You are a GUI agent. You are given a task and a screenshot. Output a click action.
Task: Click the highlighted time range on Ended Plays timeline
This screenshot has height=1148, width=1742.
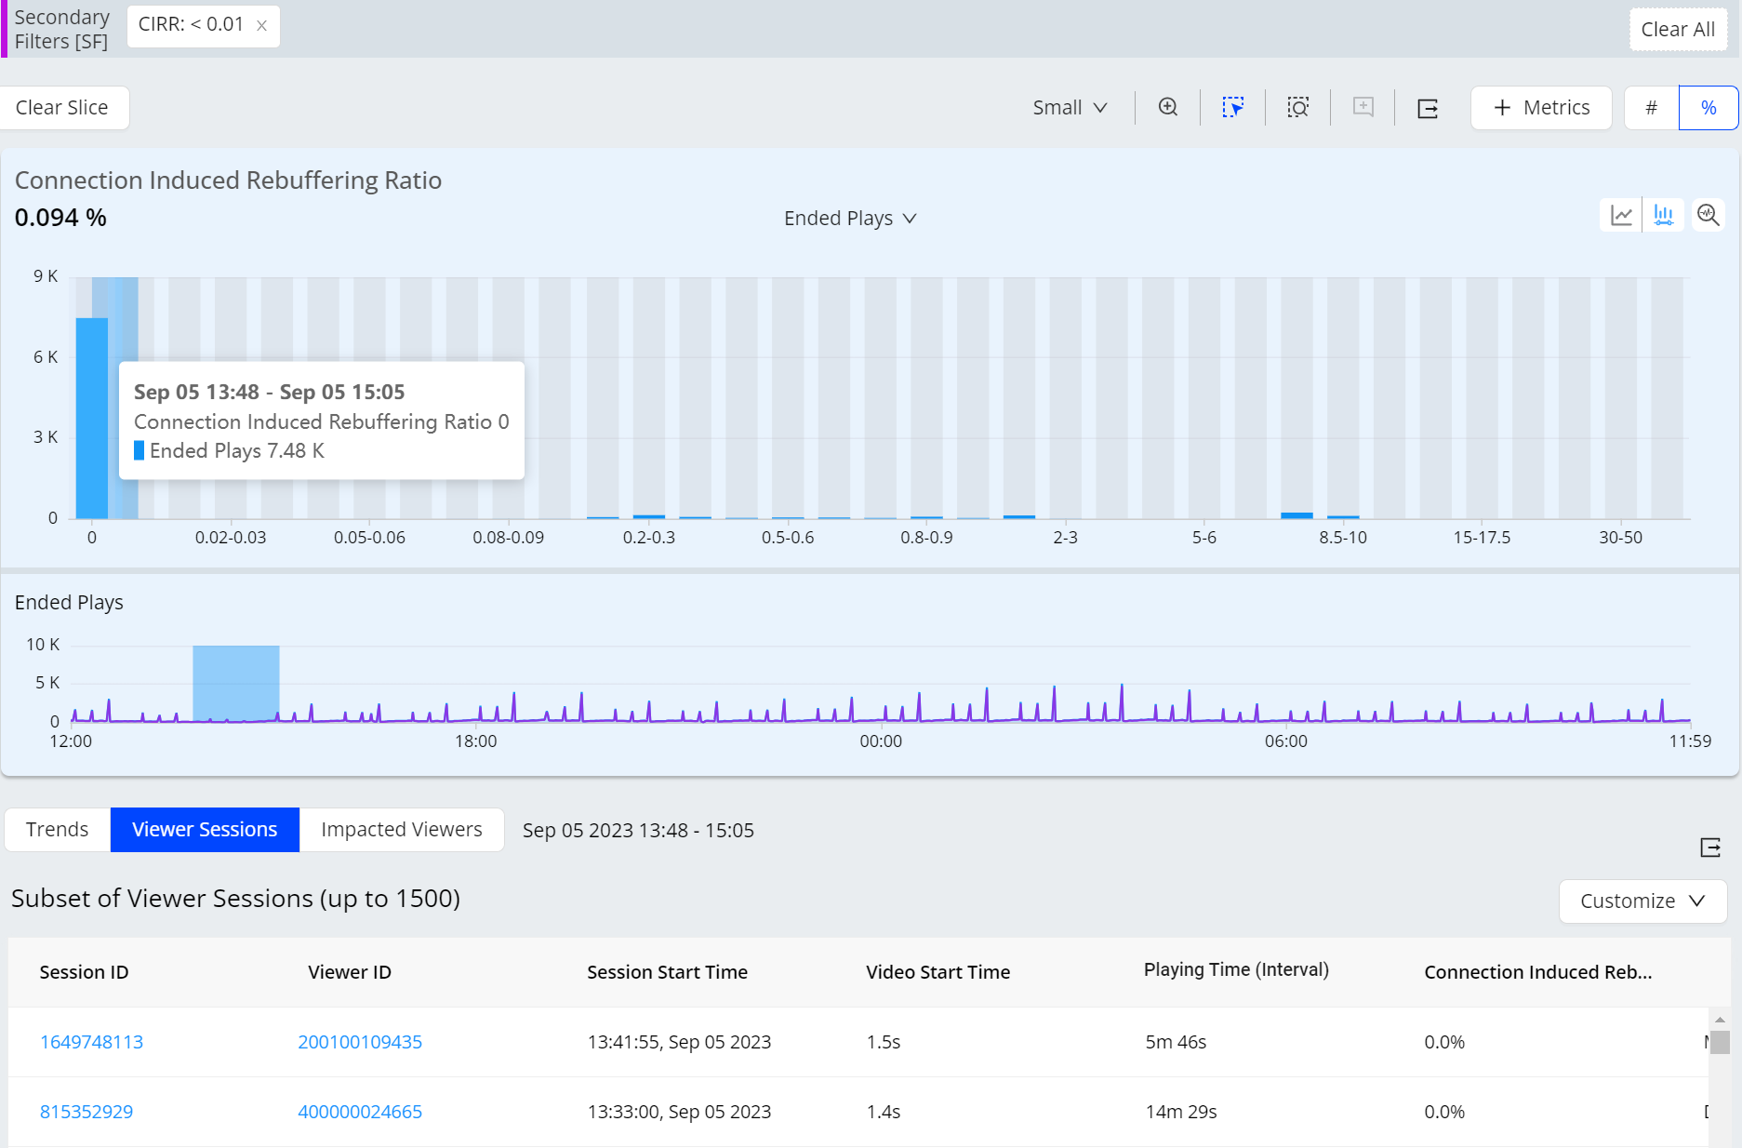point(235,683)
